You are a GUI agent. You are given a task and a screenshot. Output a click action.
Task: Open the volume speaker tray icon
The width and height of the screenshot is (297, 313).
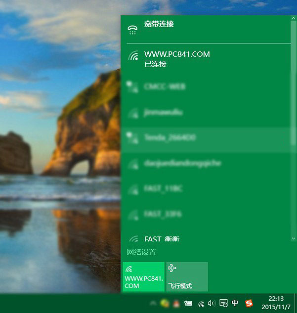coord(212,304)
